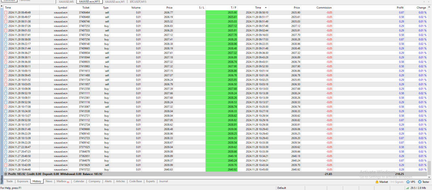Open the Calendar tab

click(x=79, y=181)
